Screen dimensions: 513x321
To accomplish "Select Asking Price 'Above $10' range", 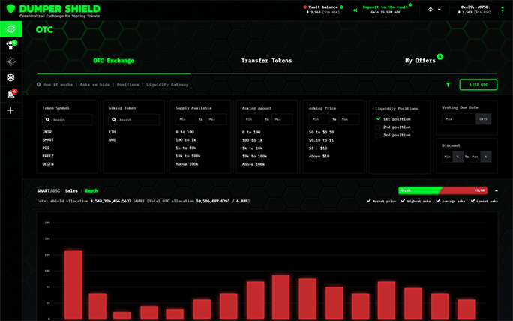I will click(x=319, y=156).
